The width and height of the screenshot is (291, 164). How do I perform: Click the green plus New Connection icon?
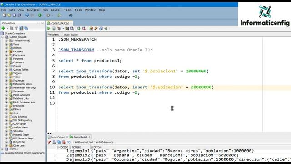click(3, 28)
